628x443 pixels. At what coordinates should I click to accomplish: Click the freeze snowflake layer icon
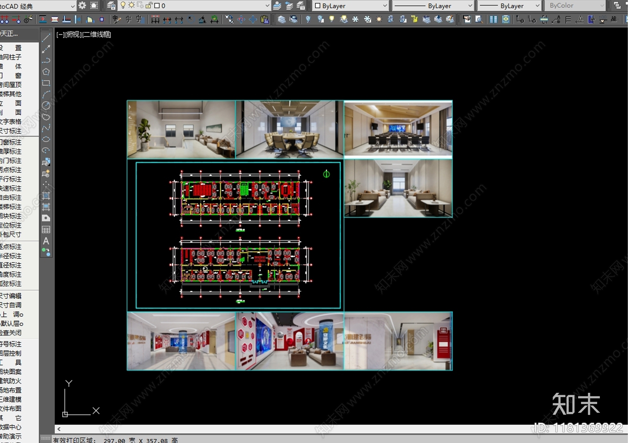pos(355,19)
